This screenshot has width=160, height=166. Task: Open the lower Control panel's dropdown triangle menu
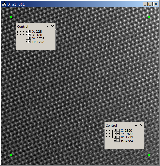point(136,125)
